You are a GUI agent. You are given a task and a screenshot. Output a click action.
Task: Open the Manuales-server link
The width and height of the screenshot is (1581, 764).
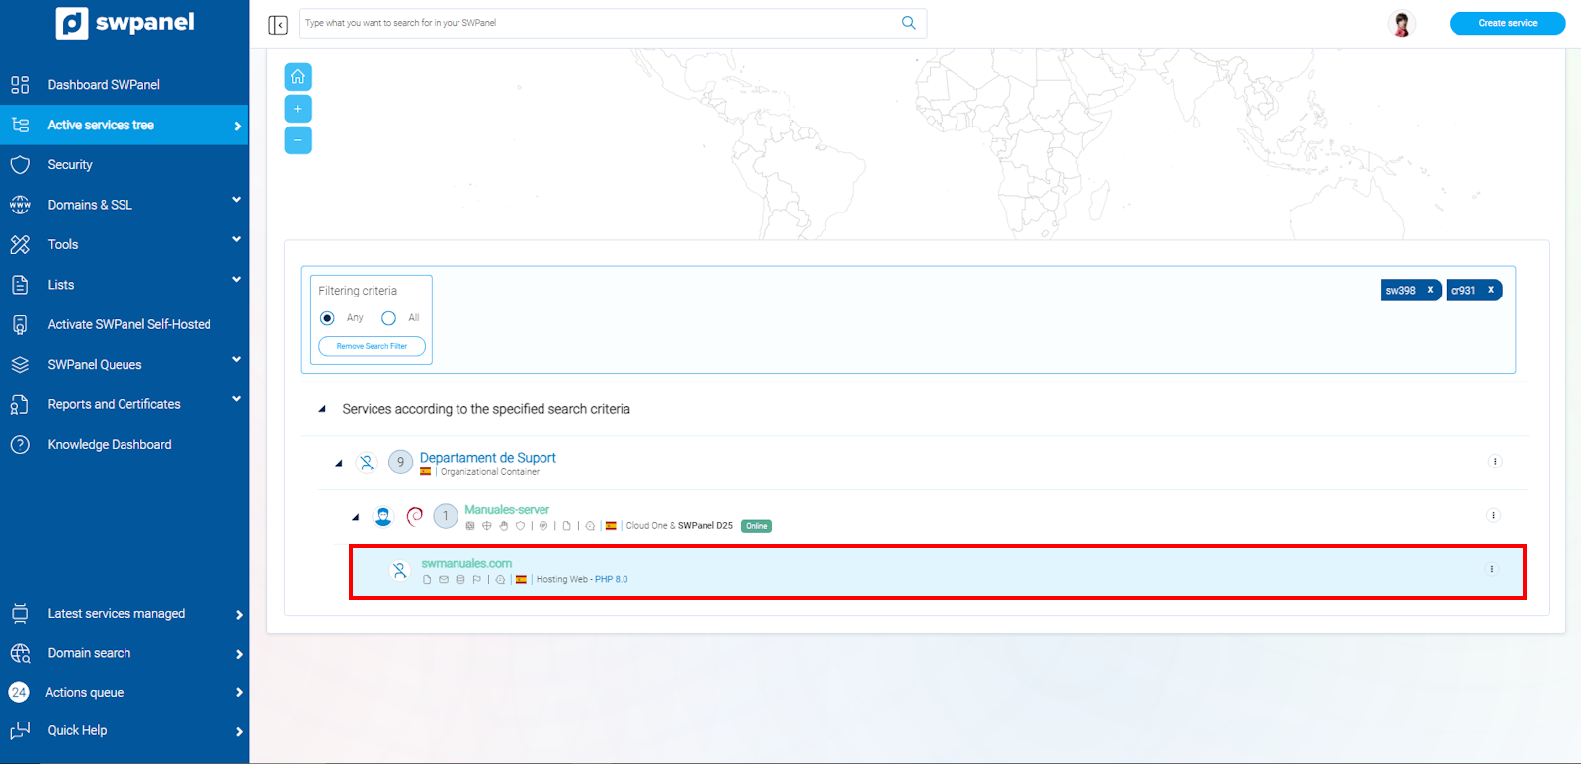507,510
